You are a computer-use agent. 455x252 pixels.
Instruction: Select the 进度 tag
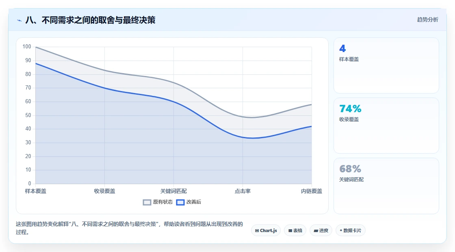point(321,230)
